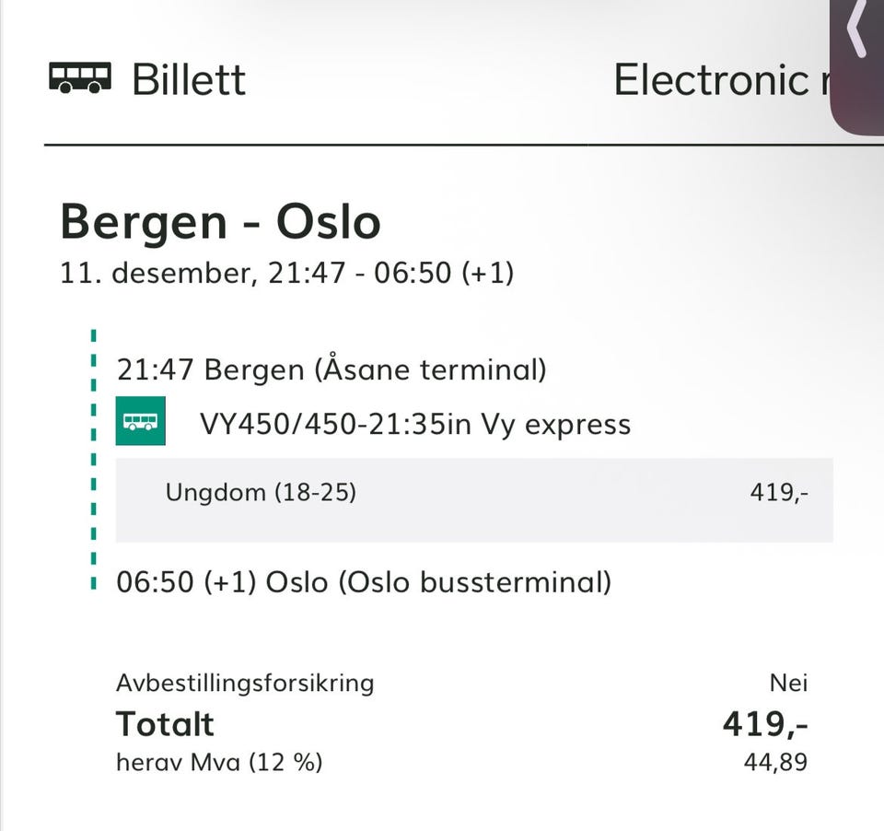
Task: Tap the 06:50 Oslo bussterminal arrival stop
Action: coord(364,582)
